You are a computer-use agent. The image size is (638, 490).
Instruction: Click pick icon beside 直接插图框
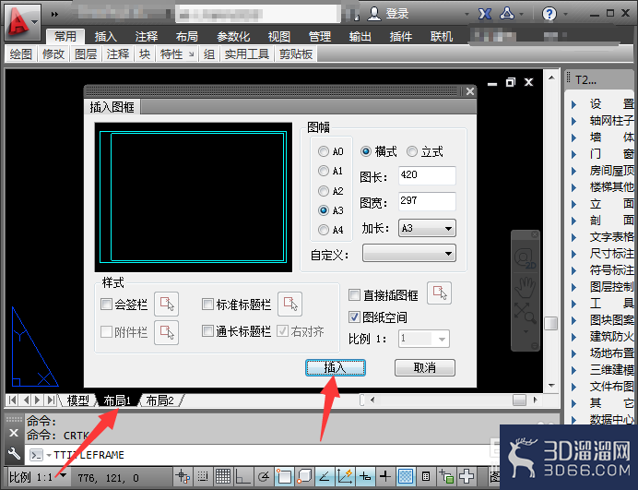click(x=439, y=293)
